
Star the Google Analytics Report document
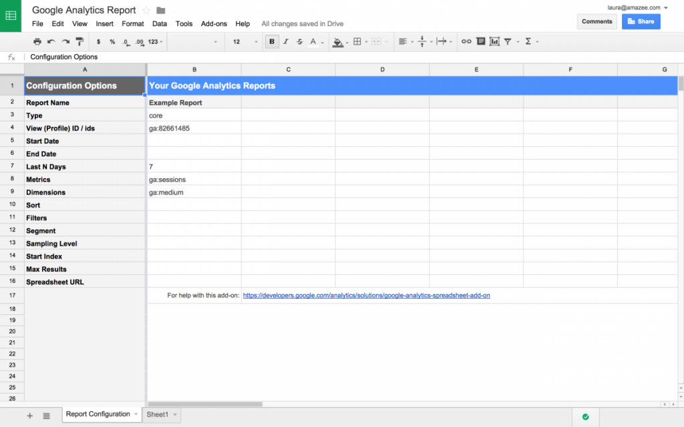146,10
